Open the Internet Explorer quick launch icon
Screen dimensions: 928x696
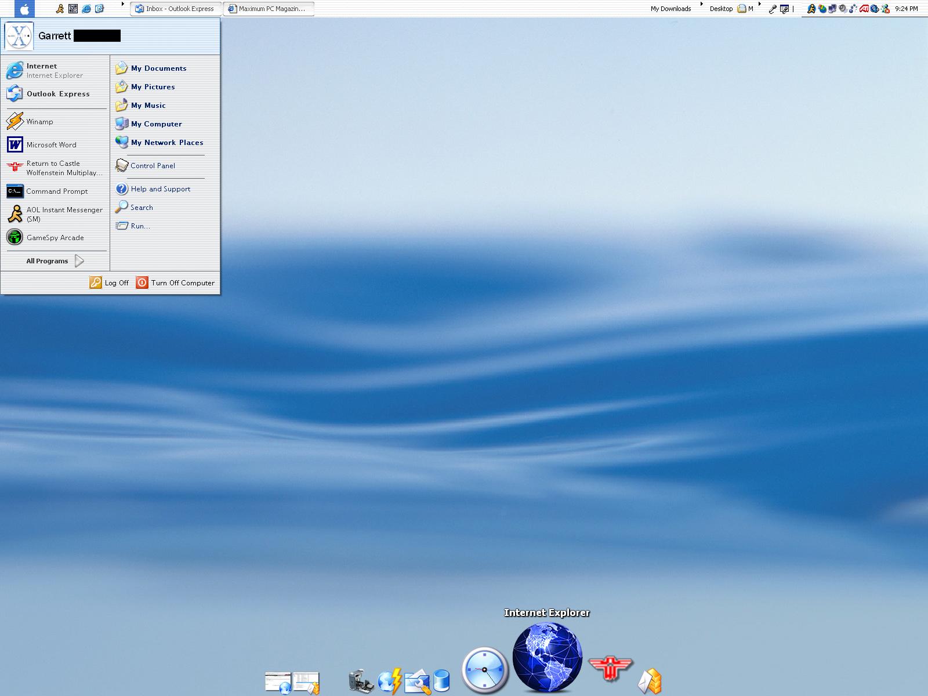(86, 9)
